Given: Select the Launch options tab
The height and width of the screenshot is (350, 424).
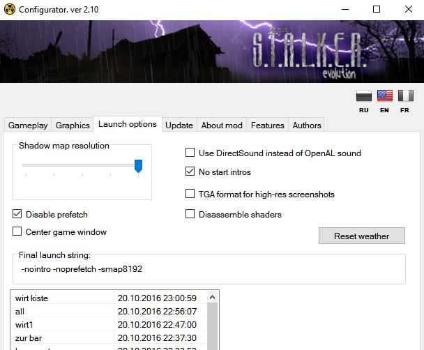Looking at the screenshot, I should pyautogui.click(x=128, y=124).
